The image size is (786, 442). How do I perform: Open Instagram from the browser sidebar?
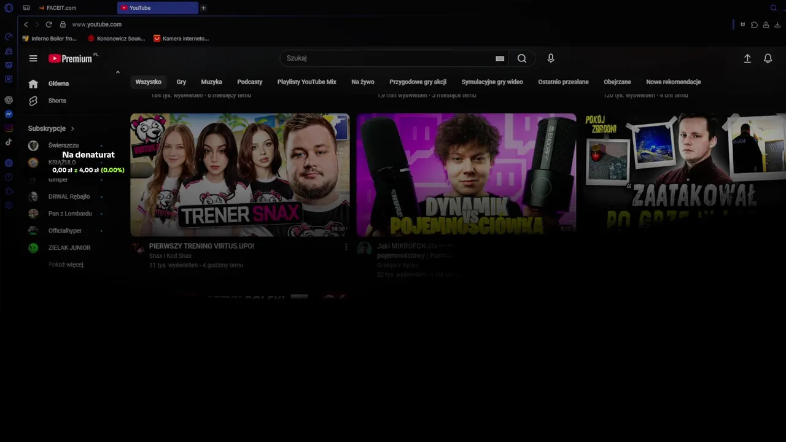click(x=9, y=128)
